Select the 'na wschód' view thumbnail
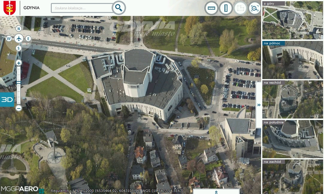324x194 pixels. click(x=292, y=100)
